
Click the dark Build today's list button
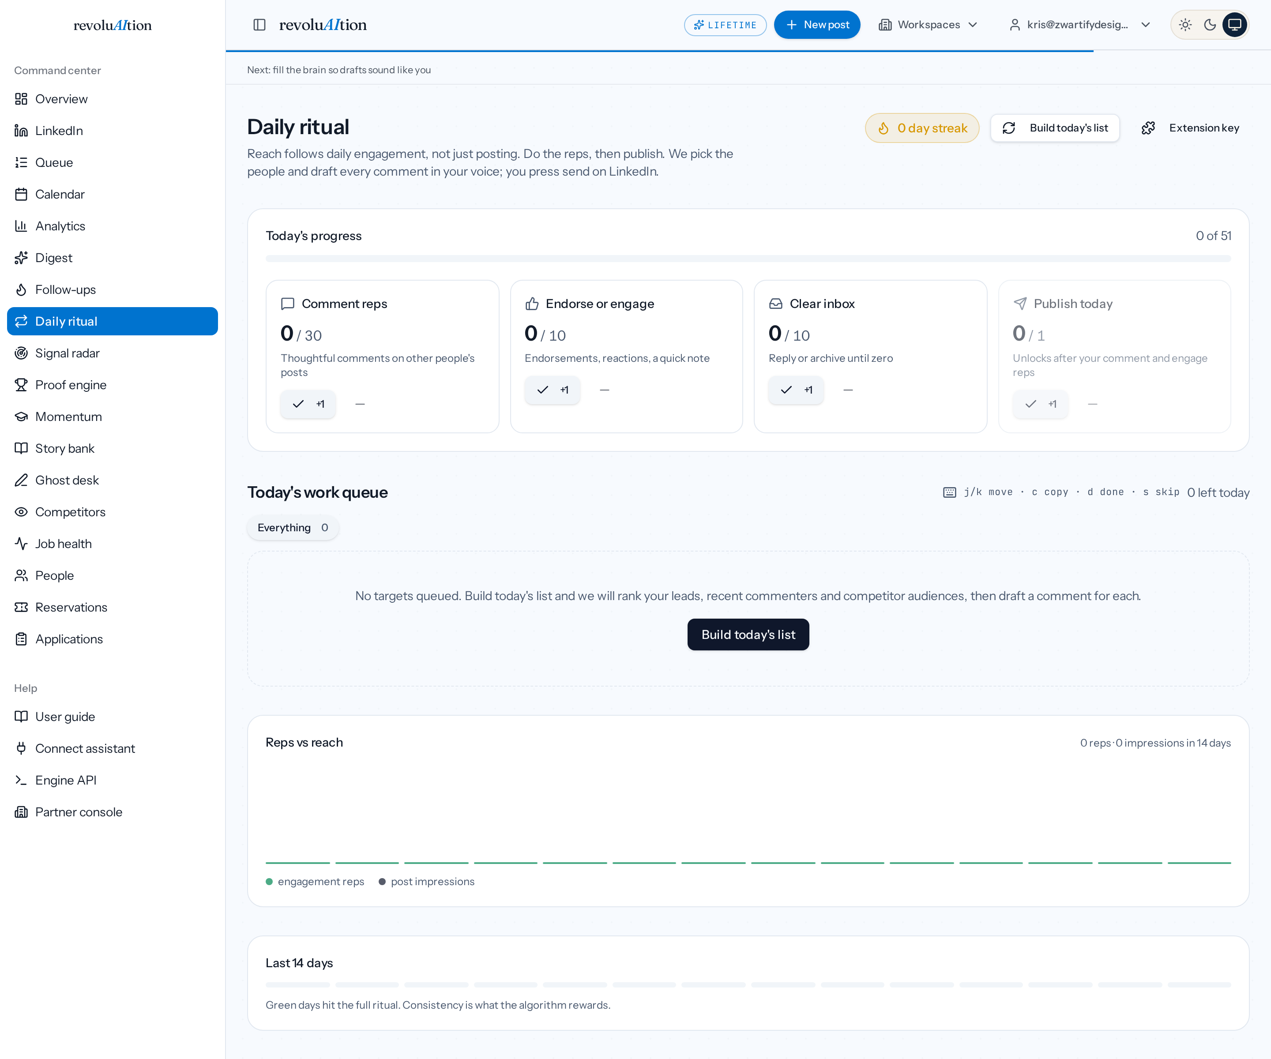[748, 634]
